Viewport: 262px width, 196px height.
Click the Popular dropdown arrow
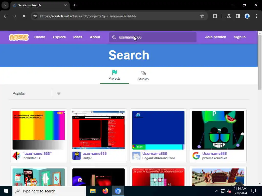[x=59, y=93]
